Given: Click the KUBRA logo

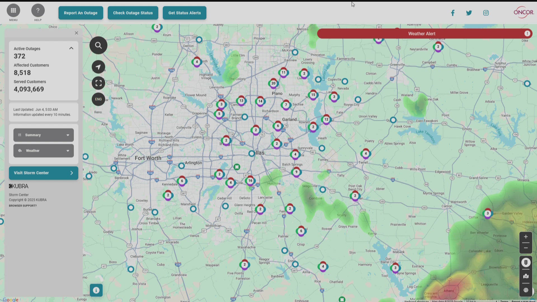Looking at the screenshot, I should 18,186.
